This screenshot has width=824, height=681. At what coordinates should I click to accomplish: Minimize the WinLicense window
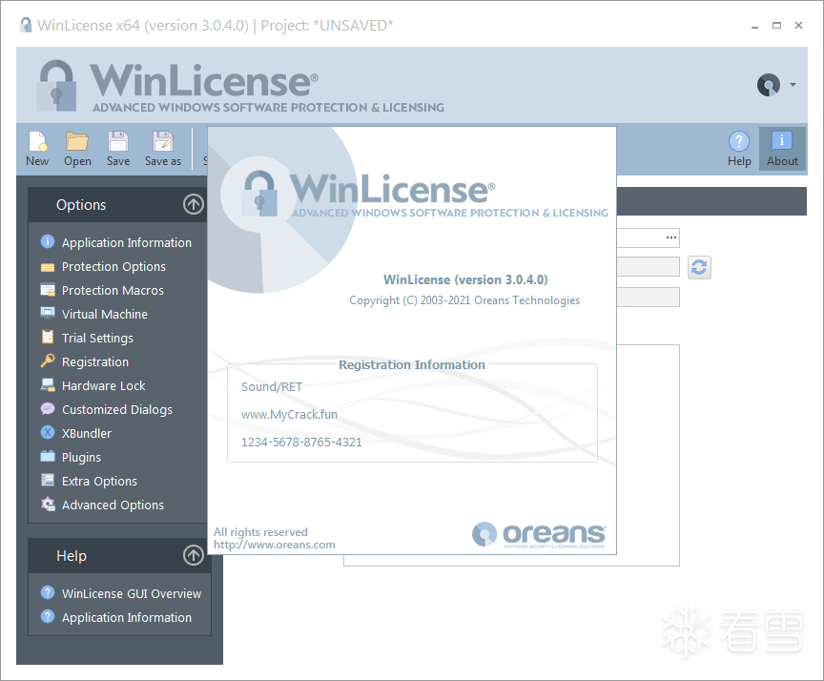point(754,26)
